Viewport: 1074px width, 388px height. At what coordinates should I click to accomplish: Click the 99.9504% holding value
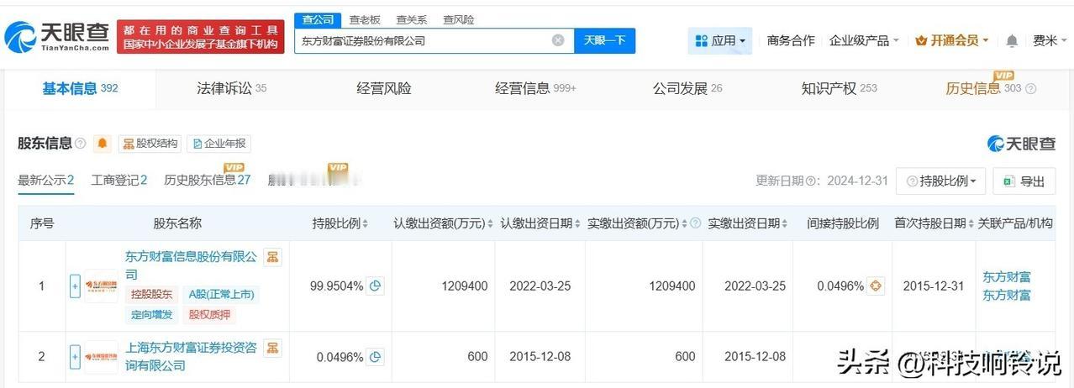point(336,286)
